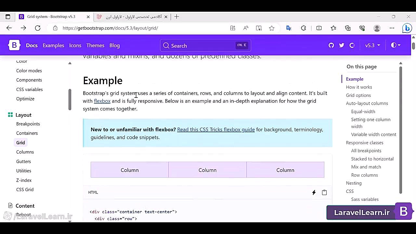Open the Examples nav item
The width and height of the screenshot is (416, 234).
[x=53, y=45]
